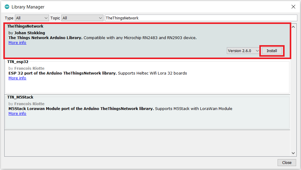Select the TheThingsNetwork library title
This screenshot has width=301, height=170.
pos(25,26)
